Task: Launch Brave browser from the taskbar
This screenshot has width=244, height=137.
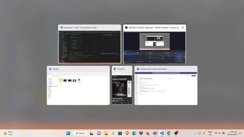Action: pos(127,133)
